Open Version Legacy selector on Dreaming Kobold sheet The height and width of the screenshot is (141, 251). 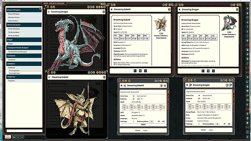point(145,131)
